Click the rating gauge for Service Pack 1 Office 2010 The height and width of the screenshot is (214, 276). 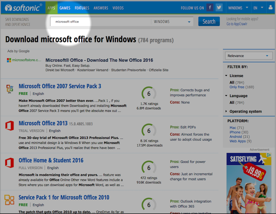pos(149,205)
